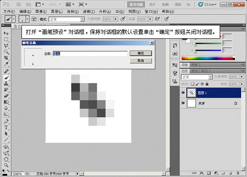
Task: Click the add layer mask icon
Action: (x=209, y=173)
